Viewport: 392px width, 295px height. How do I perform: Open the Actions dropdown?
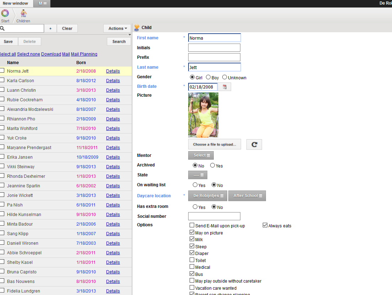pos(117,28)
